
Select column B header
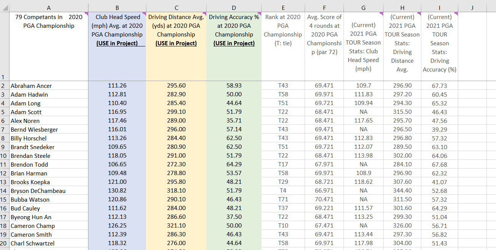(x=117, y=8)
